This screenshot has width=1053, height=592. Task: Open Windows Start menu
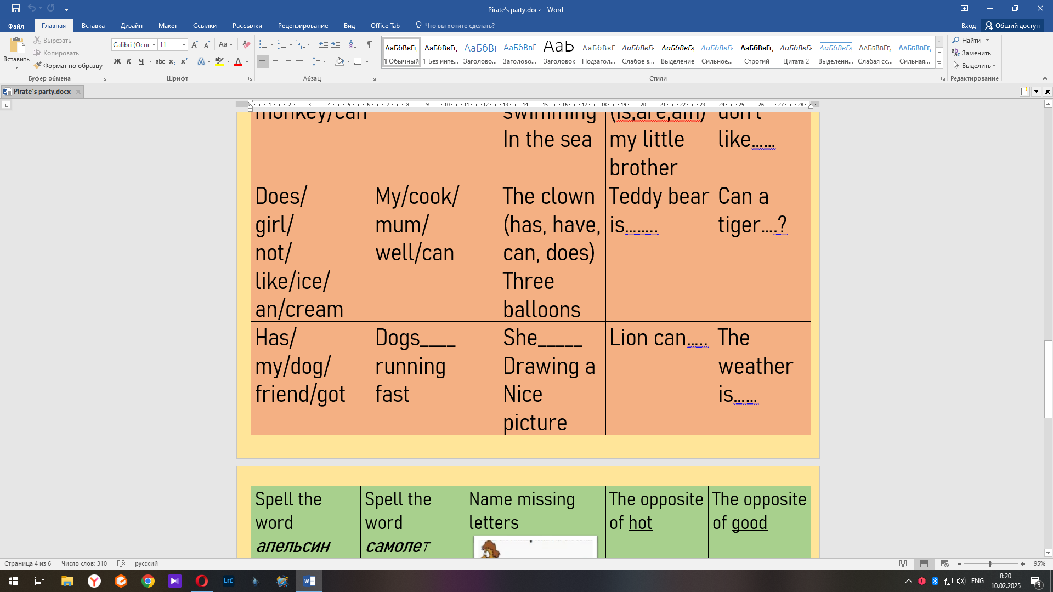click(13, 581)
